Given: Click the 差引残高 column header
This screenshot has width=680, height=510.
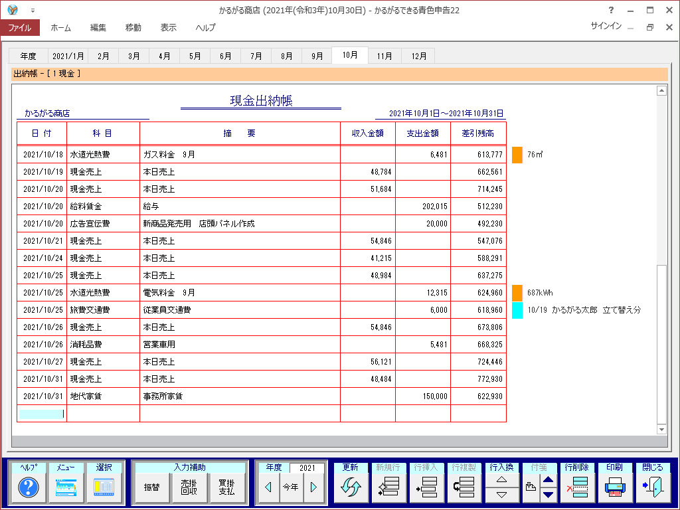Looking at the screenshot, I should click(478, 133).
